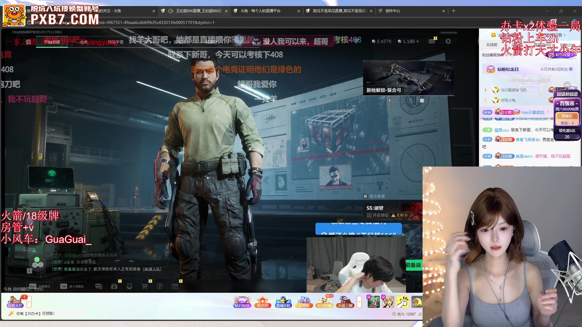The image size is (582, 327).
Task: Open the 粉丝团 fan club icon
Action: [263, 302]
